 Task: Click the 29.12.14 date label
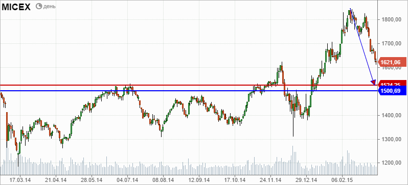[x=306, y=179]
